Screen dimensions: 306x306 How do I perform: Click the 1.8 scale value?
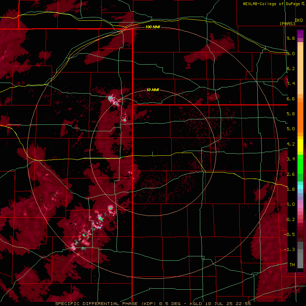pyautogui.click(x=291, y=189)
